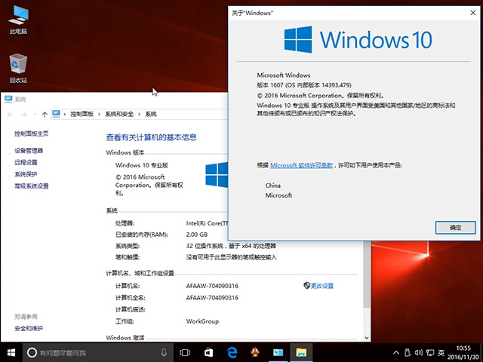
Task: Click the 确定 button in the About dialog
Action: coord(455,227)
